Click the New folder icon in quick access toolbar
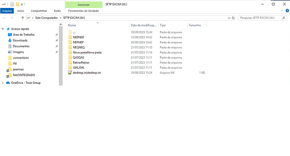The image size is (290, 156). pos(17,4)
